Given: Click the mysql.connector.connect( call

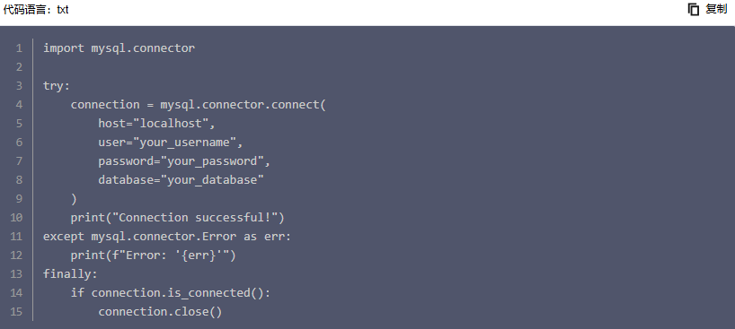Looking at the screenshot, I should 243,105.
